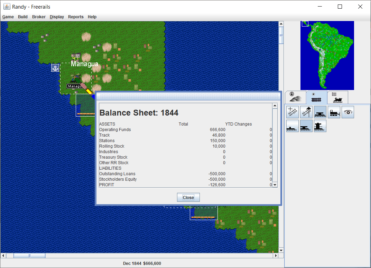
Task: Click the Balance Sheet scroll down arrow
Action: [275, 185]
